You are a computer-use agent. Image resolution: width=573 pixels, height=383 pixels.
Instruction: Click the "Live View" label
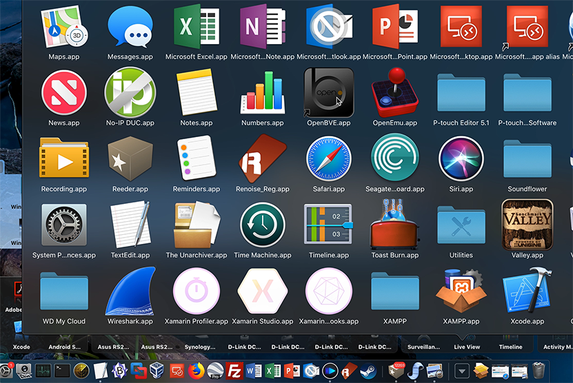467,347
